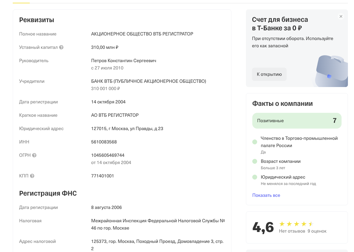Screen dimensions: 354x252
Task: Click the 4,6 rating score
Action: coord(263,227)
